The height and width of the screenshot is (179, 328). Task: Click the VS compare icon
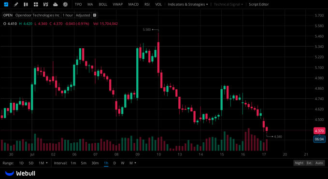(45, 4)
